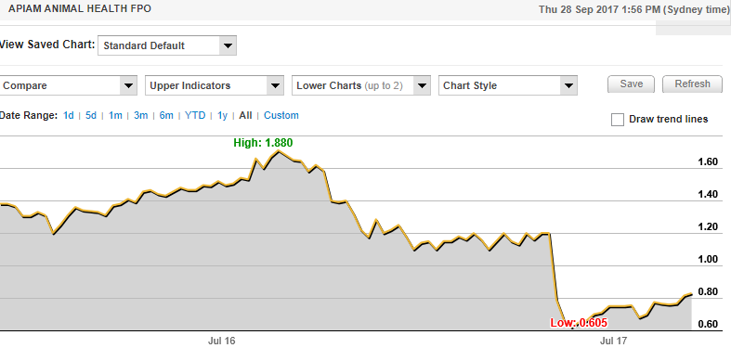Choose the 6m date range
731x348 pixels.
click(166, 115)
